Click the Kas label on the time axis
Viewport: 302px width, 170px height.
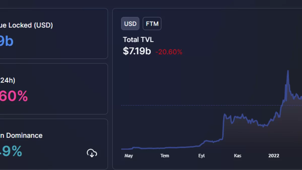[238, 156]
